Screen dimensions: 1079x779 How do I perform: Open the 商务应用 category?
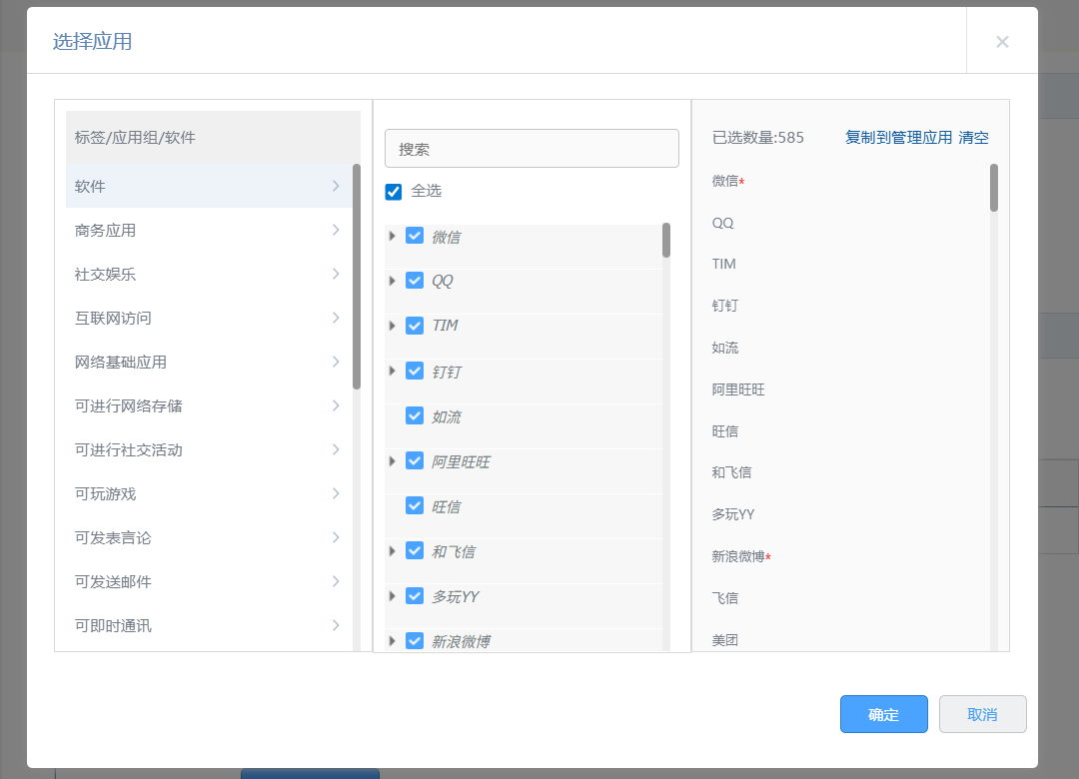click(x=210, y=230)
